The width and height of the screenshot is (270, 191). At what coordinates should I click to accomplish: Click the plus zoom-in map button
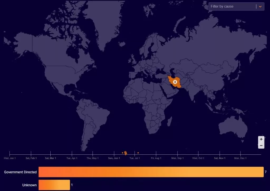coord(261,139)
